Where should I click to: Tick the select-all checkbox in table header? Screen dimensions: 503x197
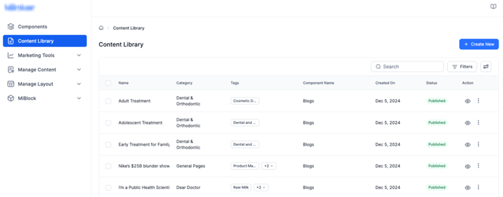[108, 83]
